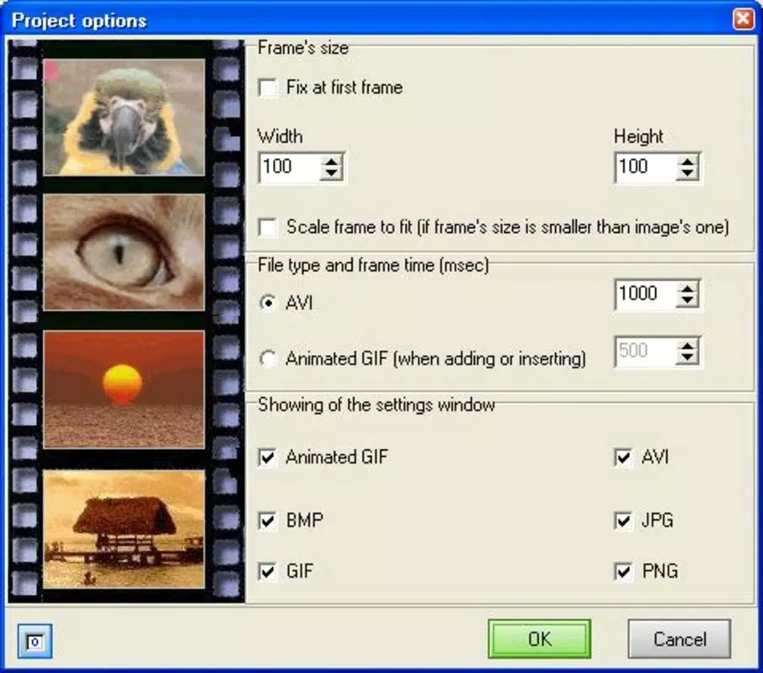763x673 pixels.
Task: Click the File type and frame time label
Action: point(373,265)
